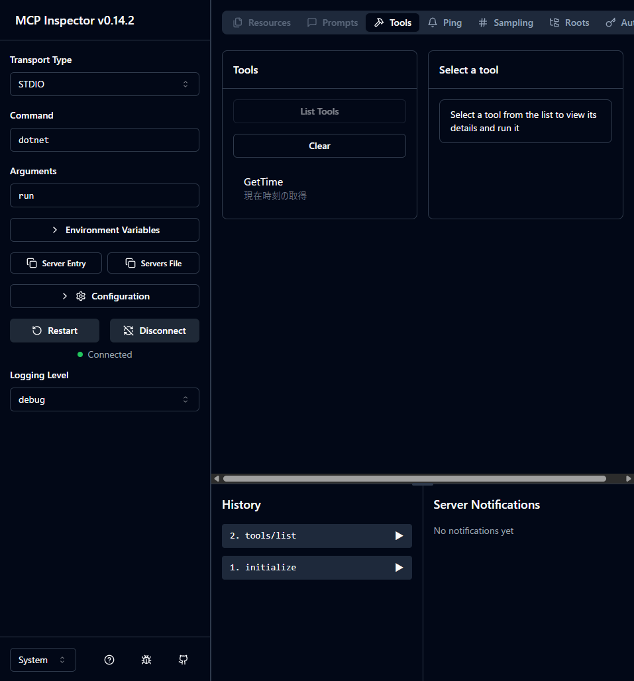The image size is (634, 681).
Task: Open the System theme dropdown
Action: [42, 660]
